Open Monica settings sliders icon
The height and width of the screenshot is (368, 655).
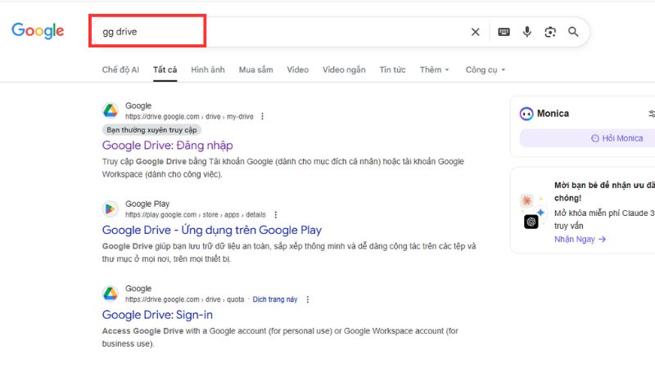651,114
